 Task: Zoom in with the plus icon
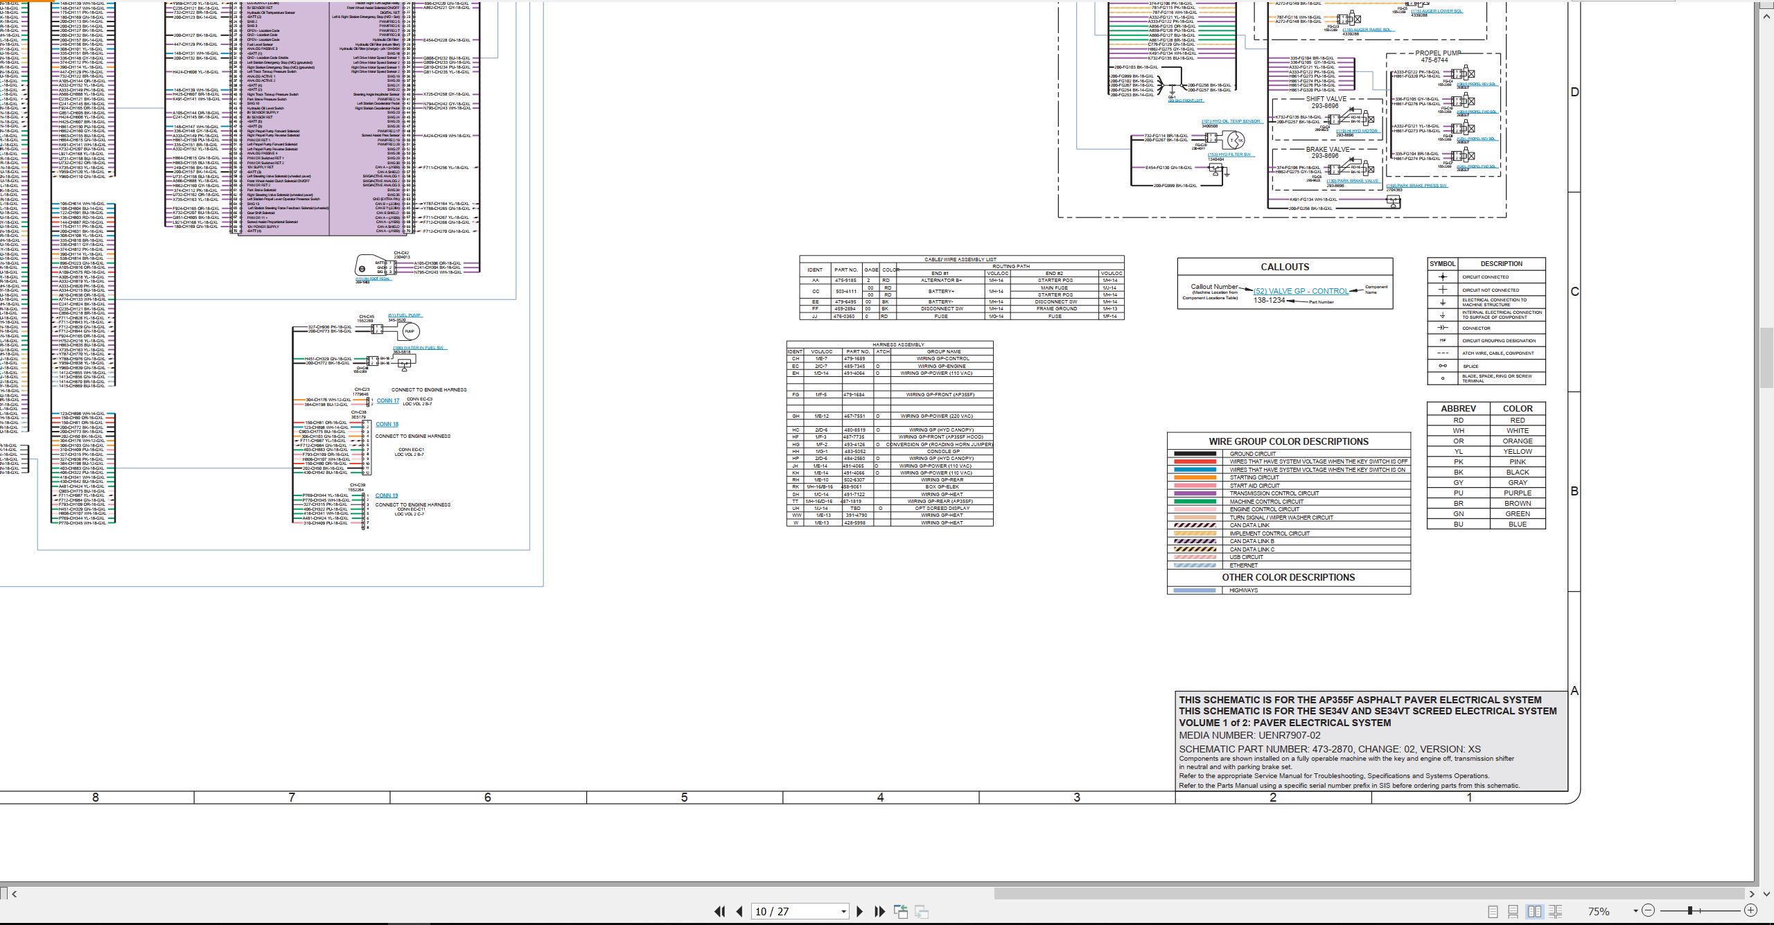point(1750,910)
